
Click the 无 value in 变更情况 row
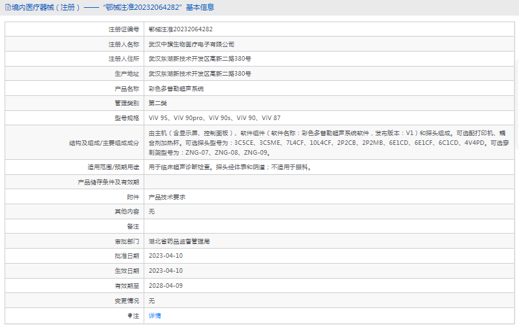click(151, 301)
